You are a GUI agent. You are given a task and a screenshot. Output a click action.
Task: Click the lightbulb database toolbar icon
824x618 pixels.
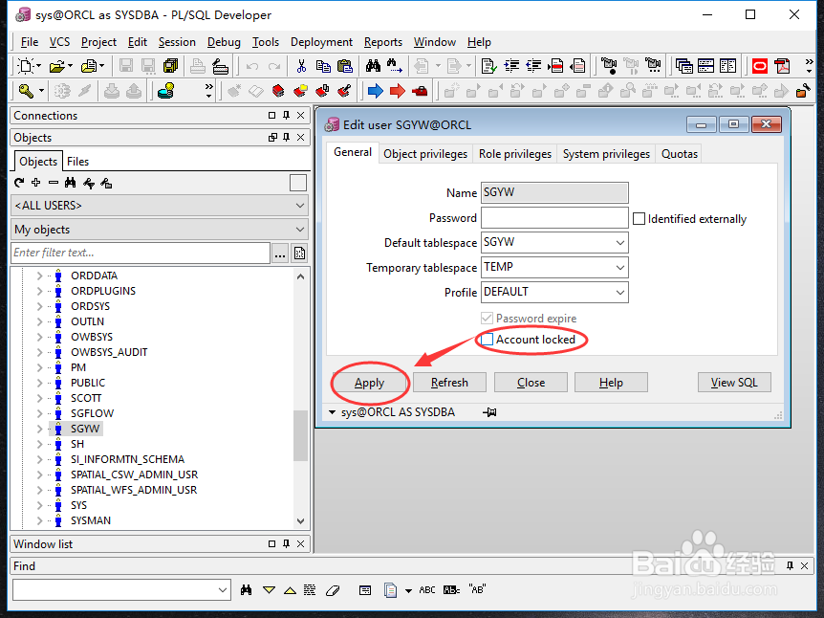click(x=166, y=91)
